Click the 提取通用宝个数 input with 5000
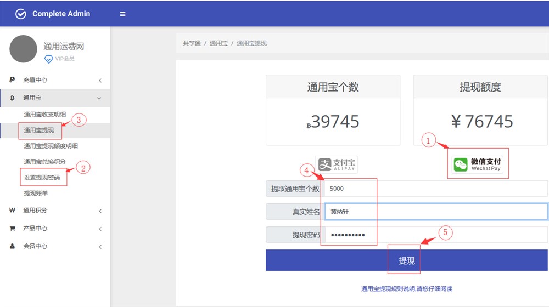 tap(436, 189)
